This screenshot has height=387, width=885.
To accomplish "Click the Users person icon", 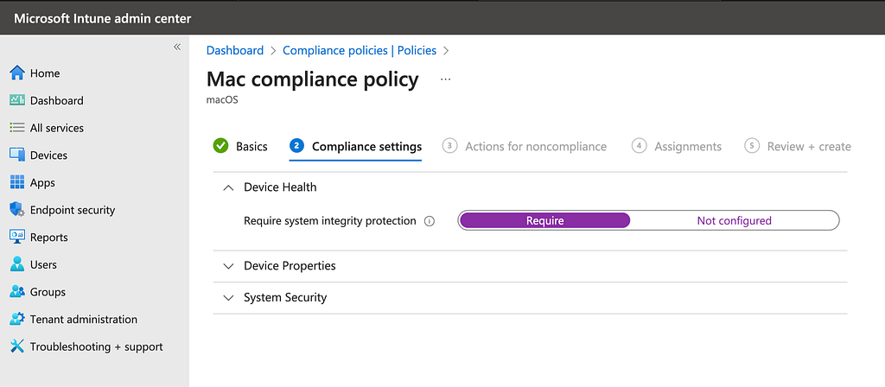I will tap(17, 264).
